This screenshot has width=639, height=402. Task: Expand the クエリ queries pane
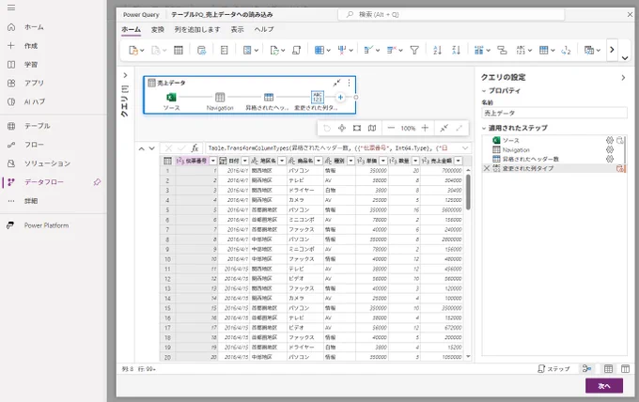coord(125,75)
